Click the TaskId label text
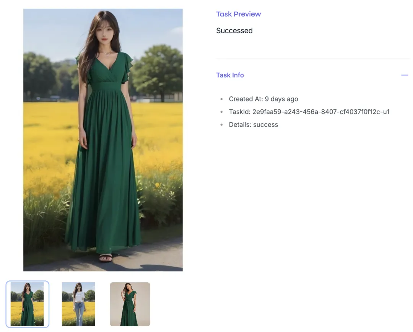The image size is (413, 332). click(239, 112)
